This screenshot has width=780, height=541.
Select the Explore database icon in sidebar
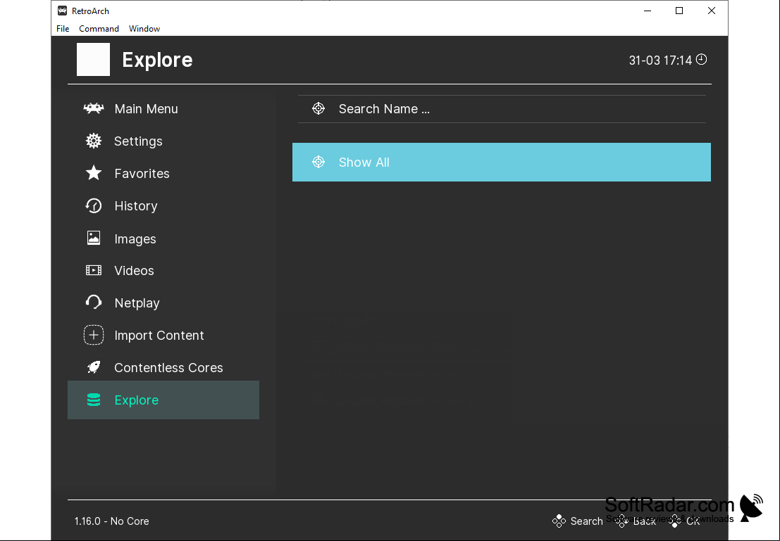pyautogui.click(x=94, y=400)
